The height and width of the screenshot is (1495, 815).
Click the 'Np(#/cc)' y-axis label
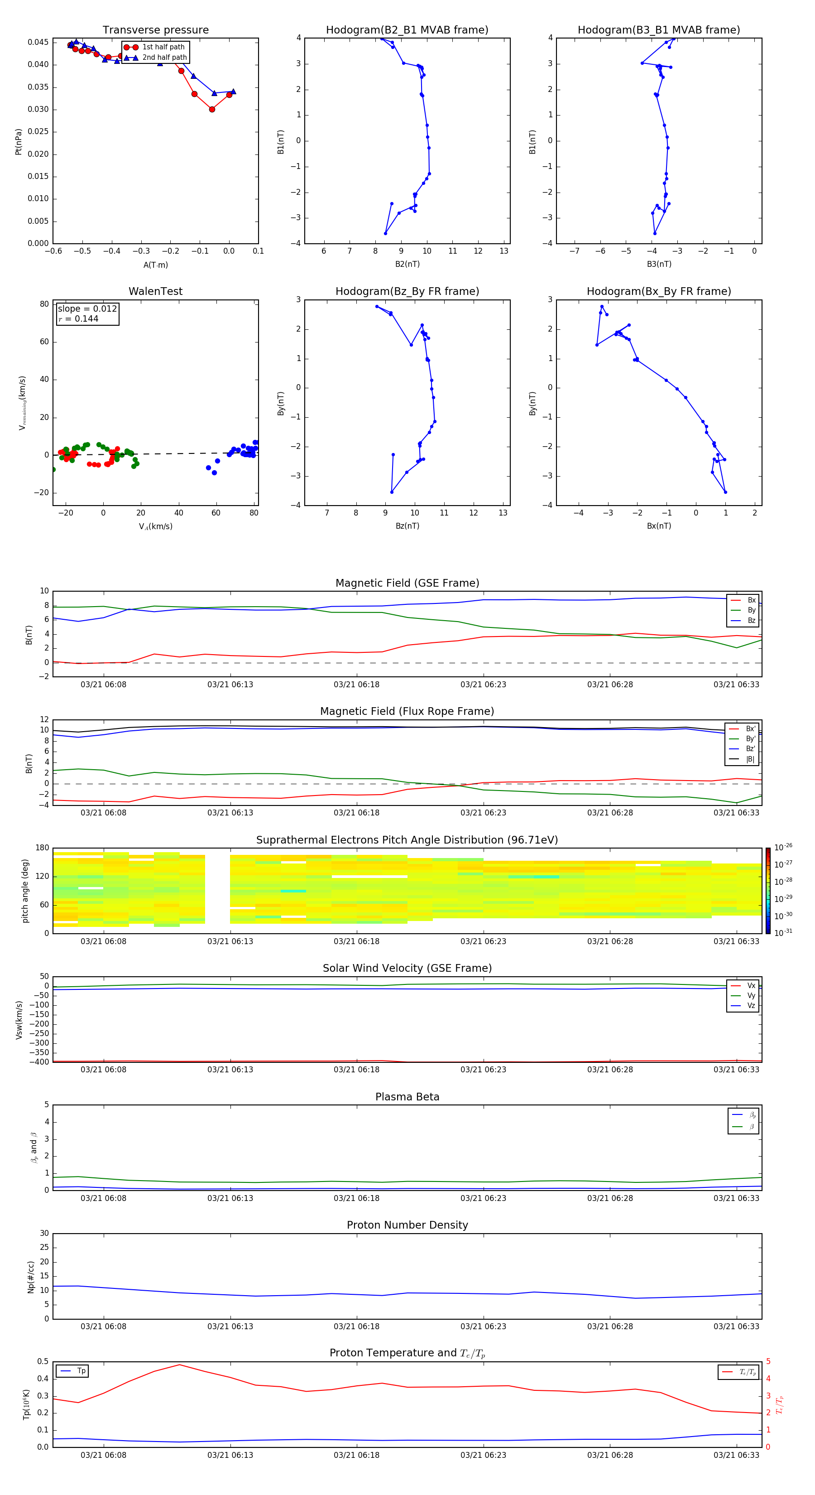31,1277
